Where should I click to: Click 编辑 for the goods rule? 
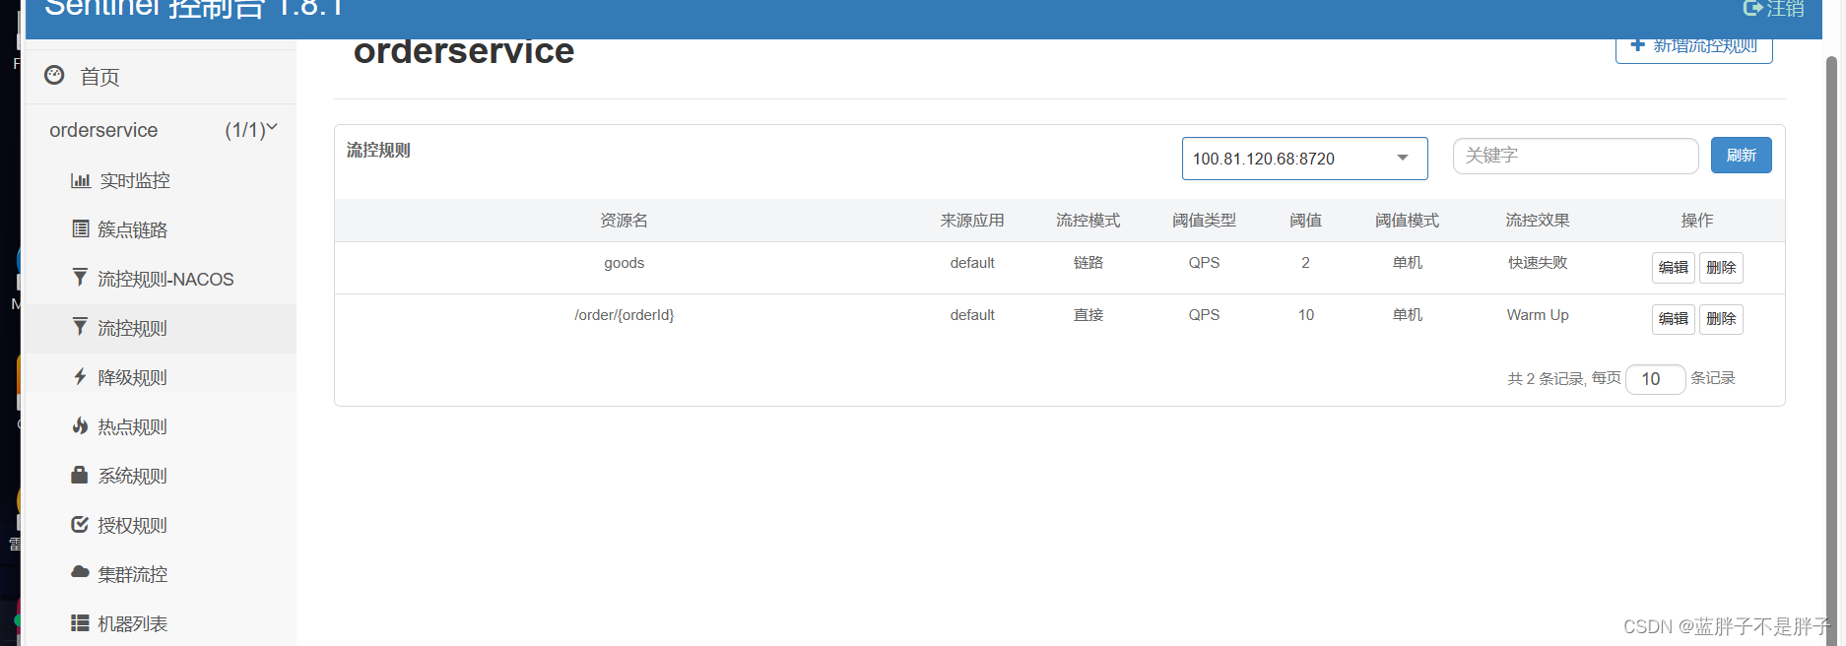pos(1673,267)
